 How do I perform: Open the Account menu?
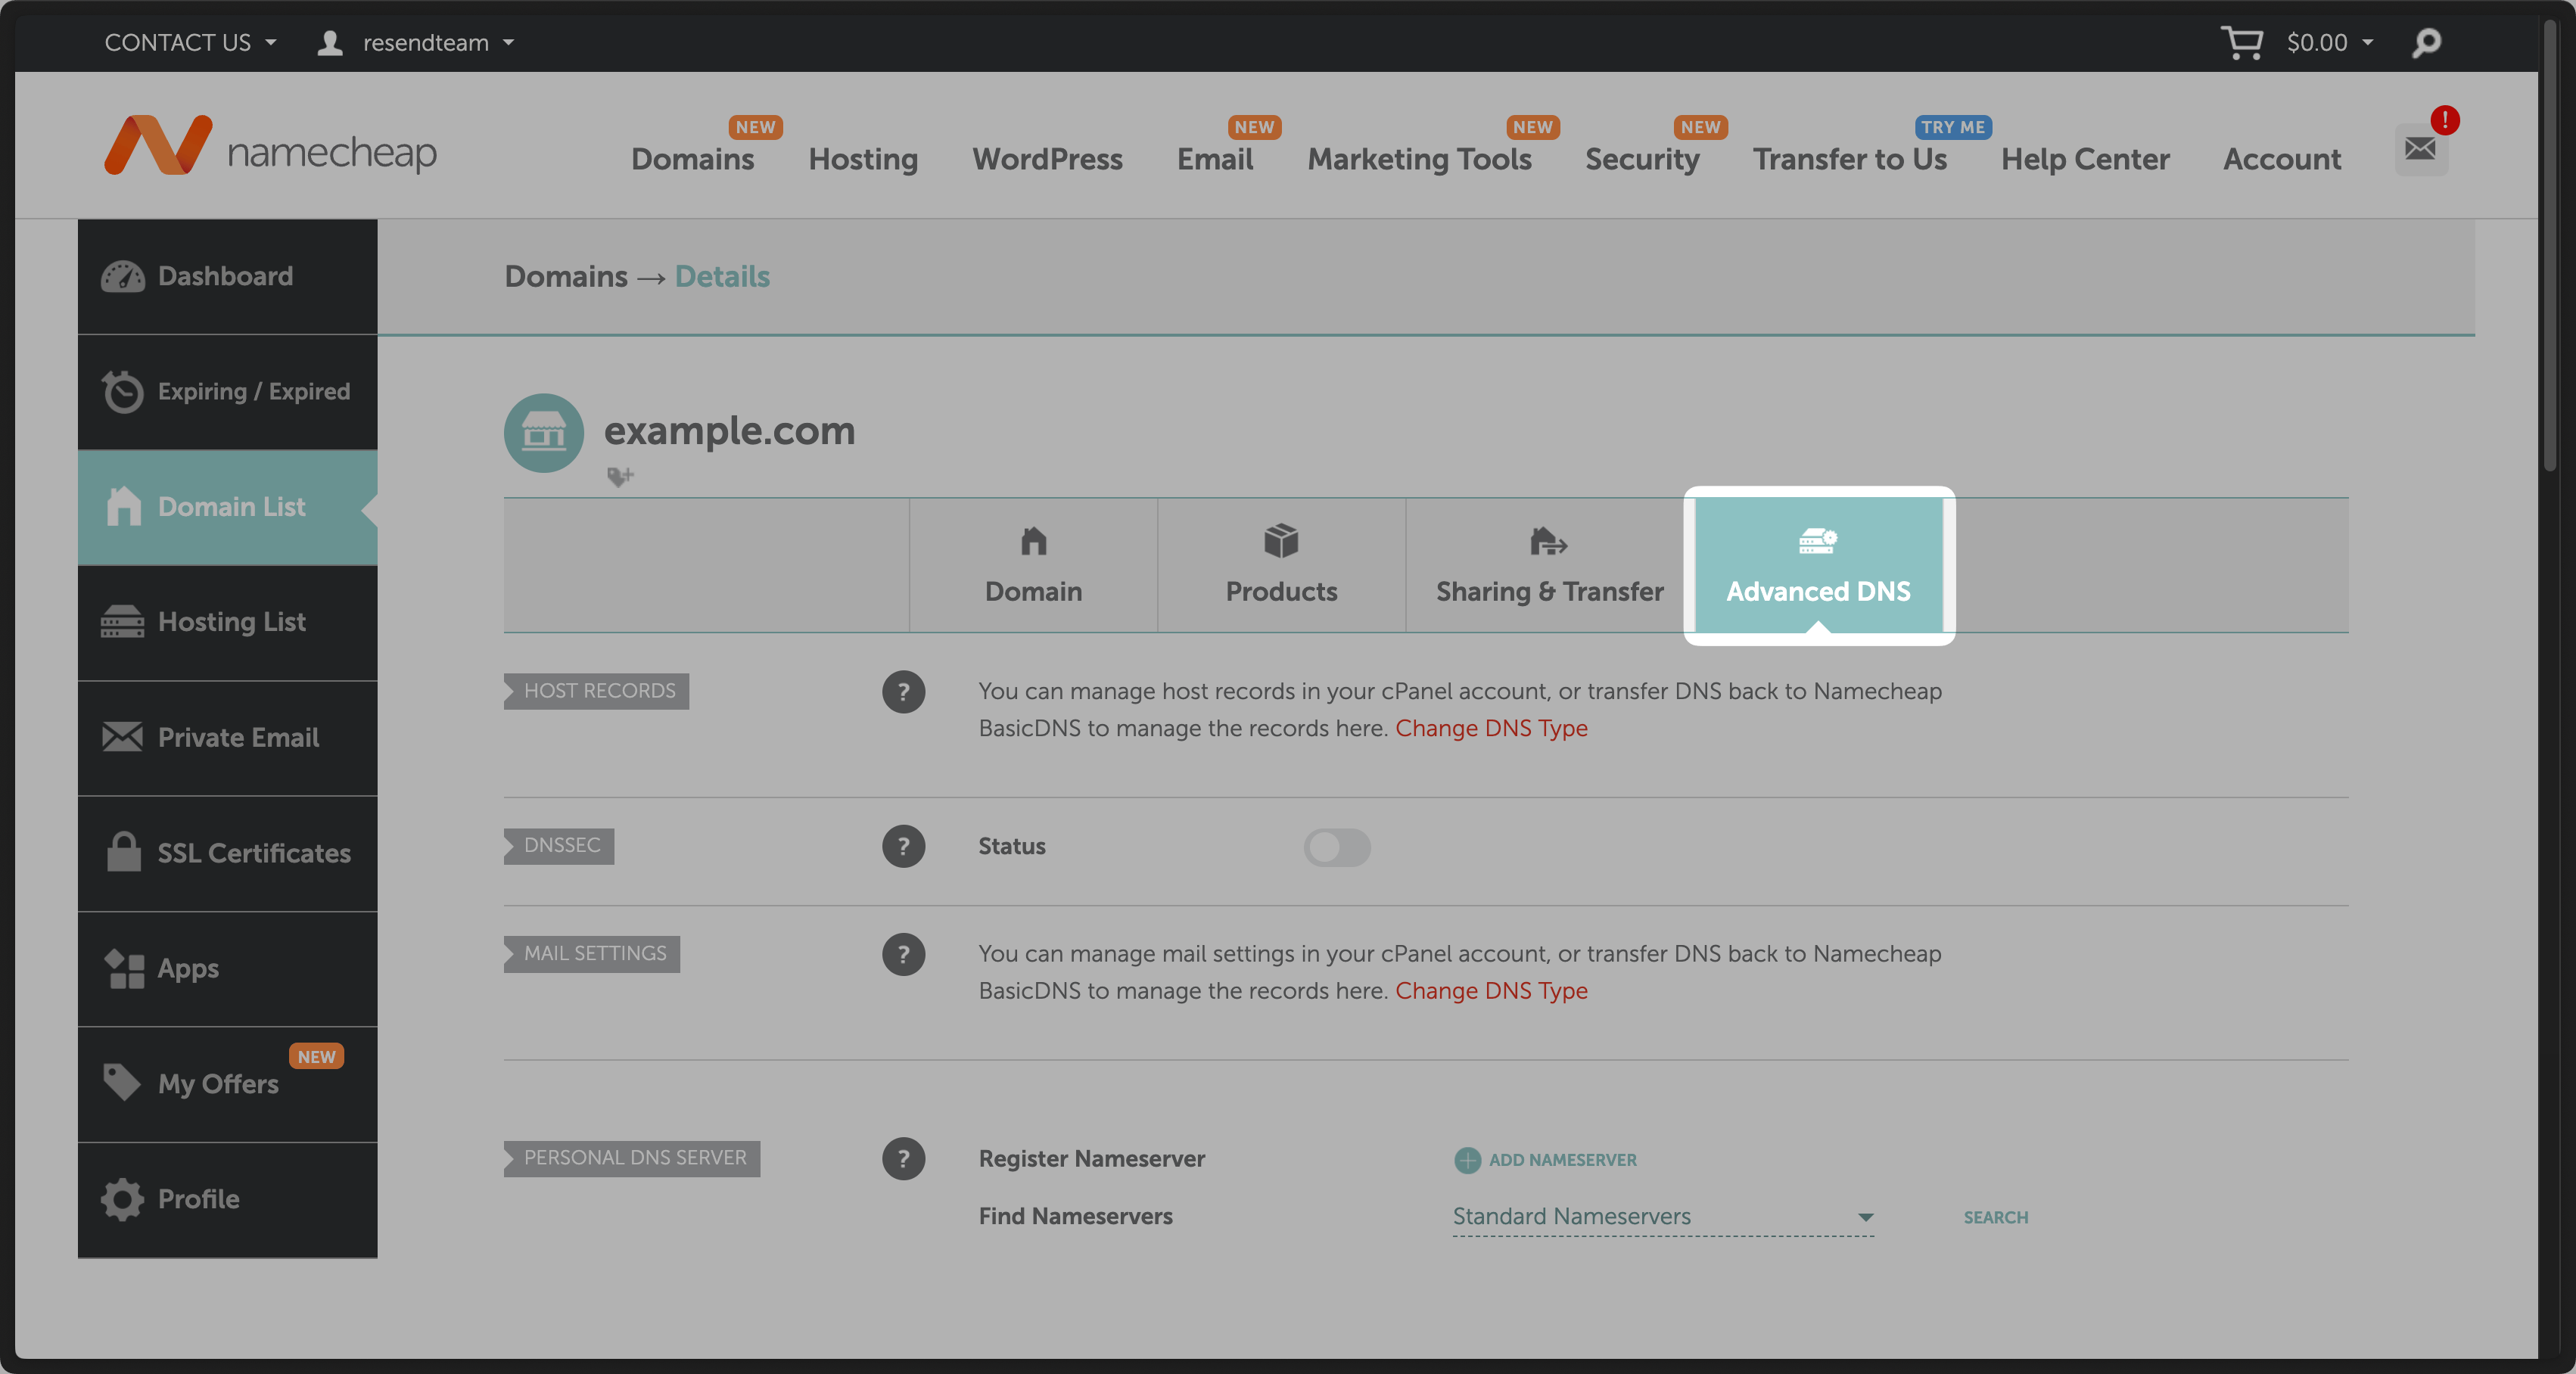click(2282, 159)
